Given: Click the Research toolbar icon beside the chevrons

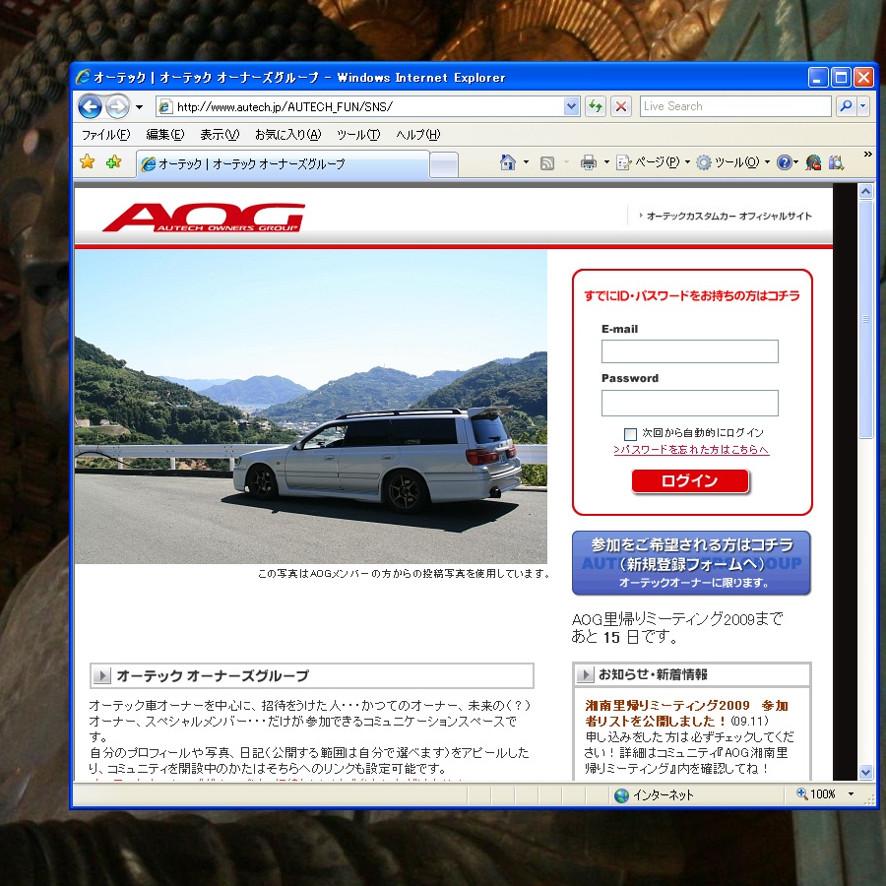Looking at the screenshot, I should 836,163.
